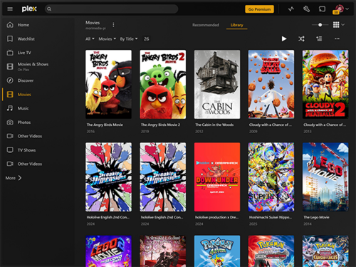356x267 pixels.
Task: Click the search magnifier icon
Action: click(49, 9)
